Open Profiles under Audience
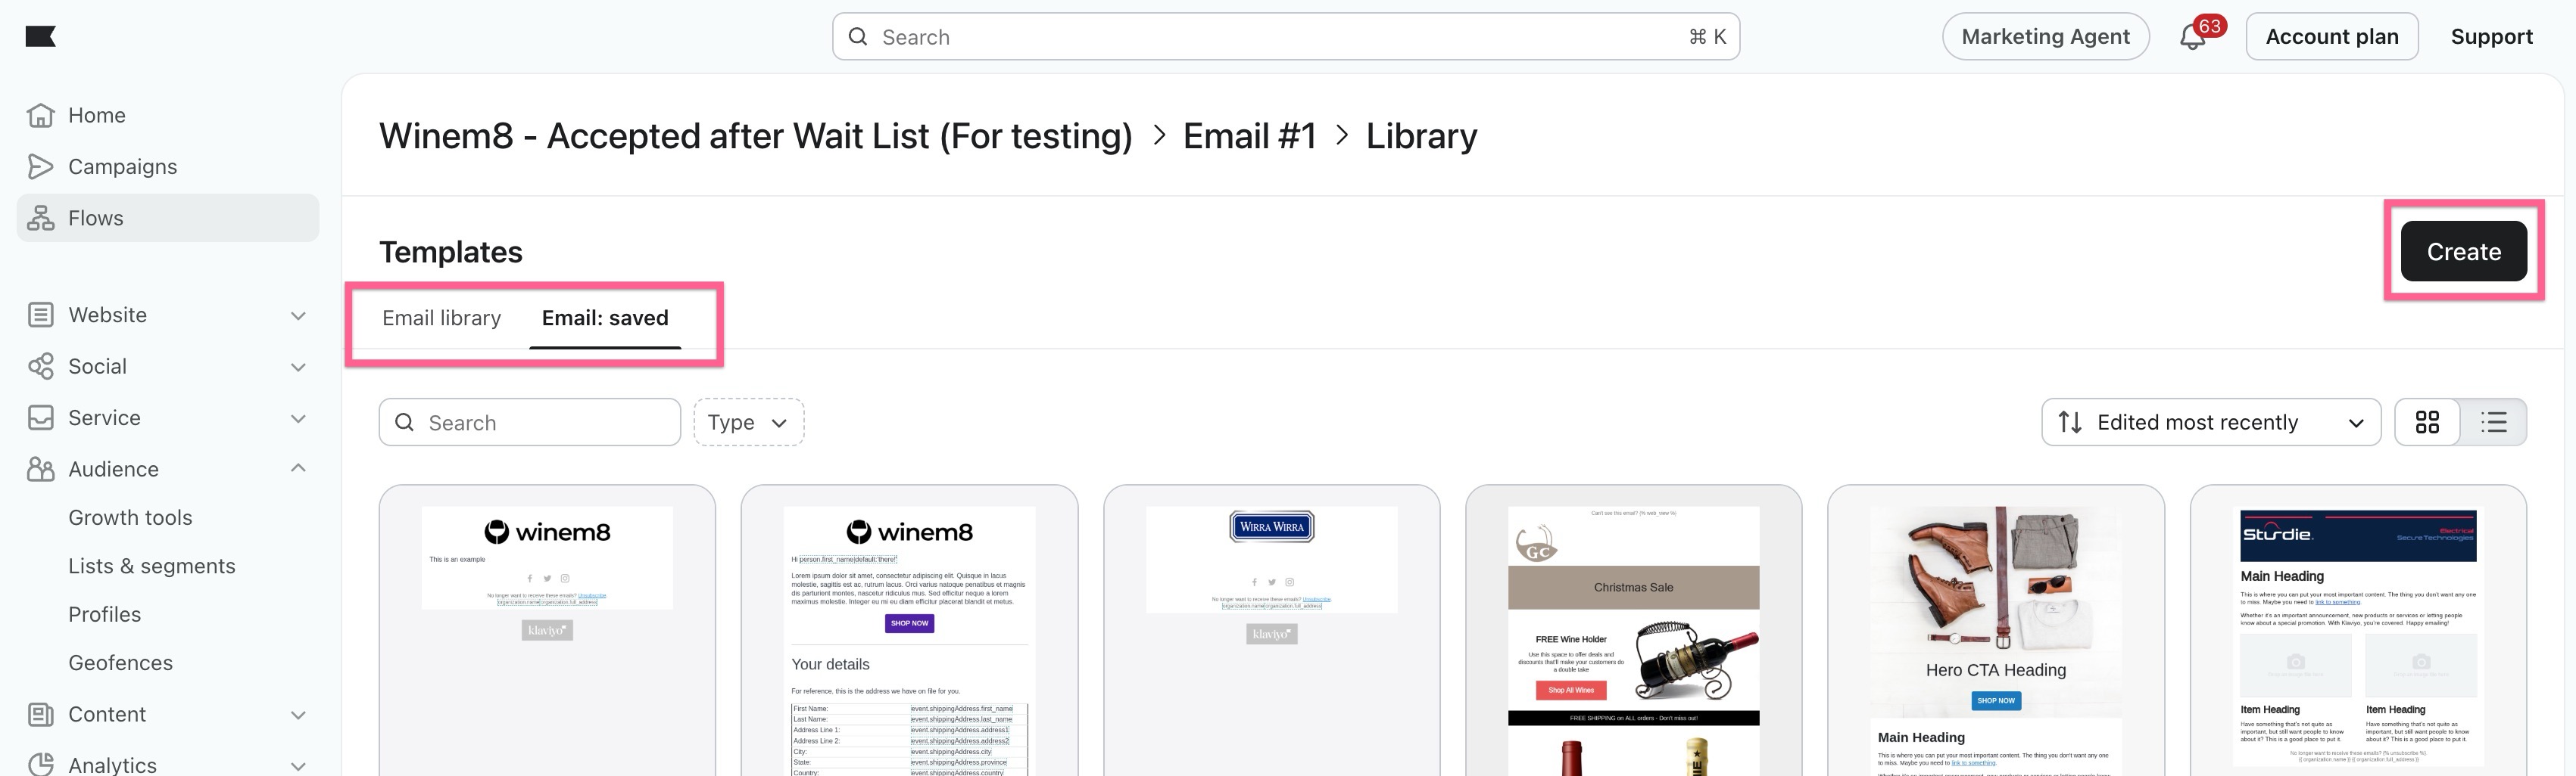This screenshot has width=2576, height=776. pyautogui.click(x=105, y=614)
